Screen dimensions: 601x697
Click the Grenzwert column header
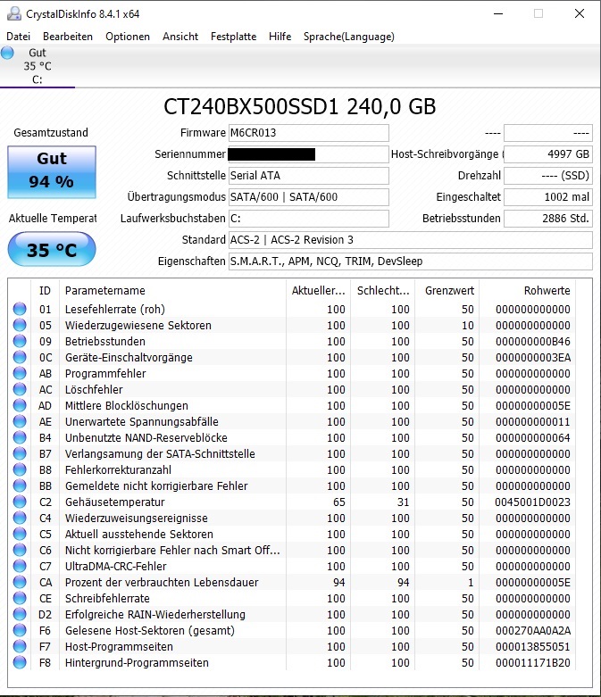coord(449,291)
